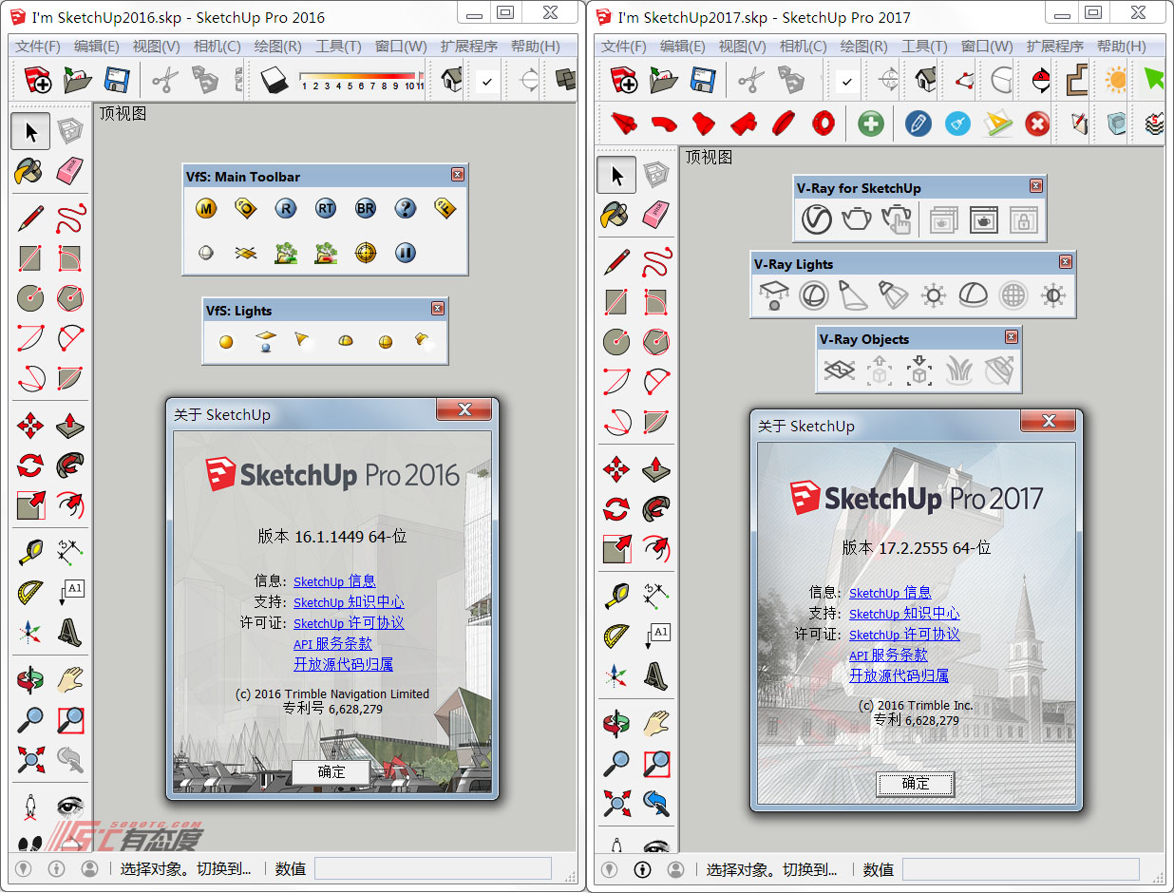Select the Eraser tool in SketchUp 2016 window
1174x893 pixels.
[70, 171]
